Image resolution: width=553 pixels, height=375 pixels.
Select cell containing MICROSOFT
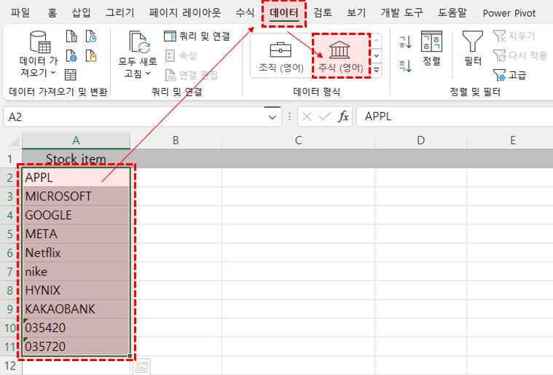pos(76,197)
